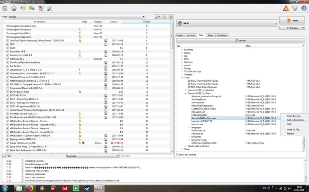Switch to the Saves tab
Image resolution: width=309 pixels, height=192 pixels.
[x=210, y=35]
